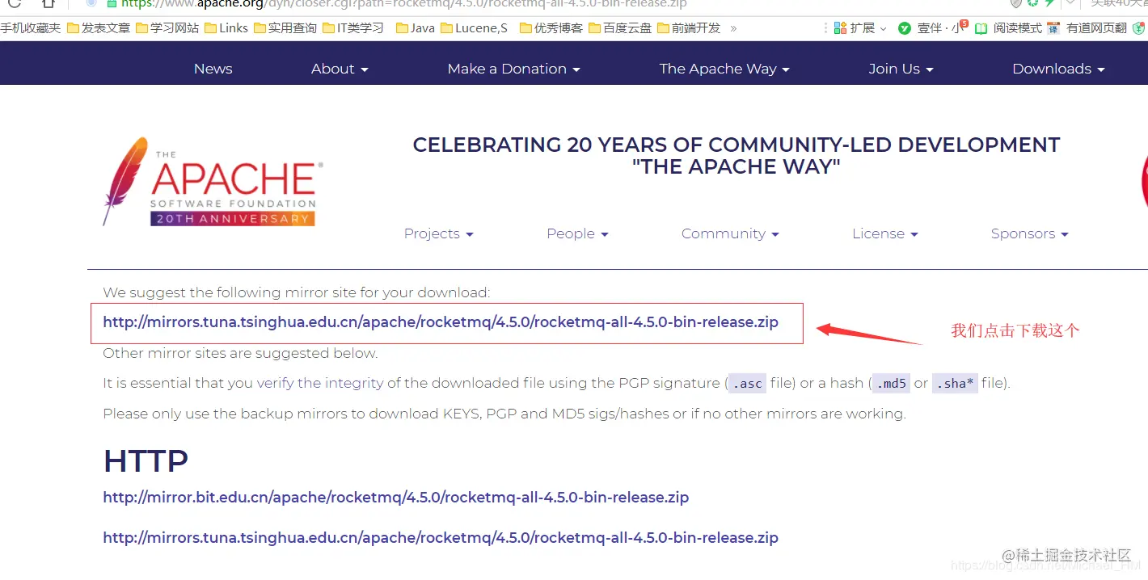Click the .sha* file code label
The width and height of the screenshot is (1148, 580).
tap(955, 384)
